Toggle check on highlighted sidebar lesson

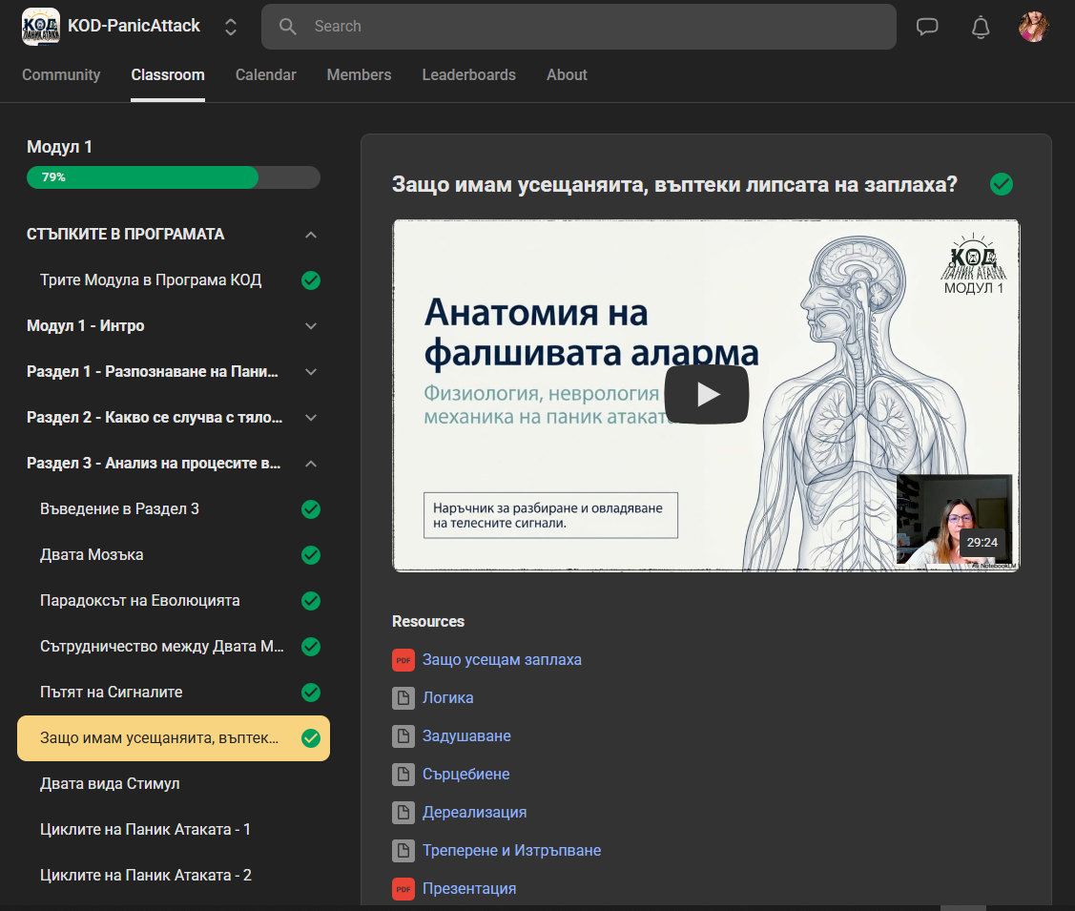tap(311, 738)
